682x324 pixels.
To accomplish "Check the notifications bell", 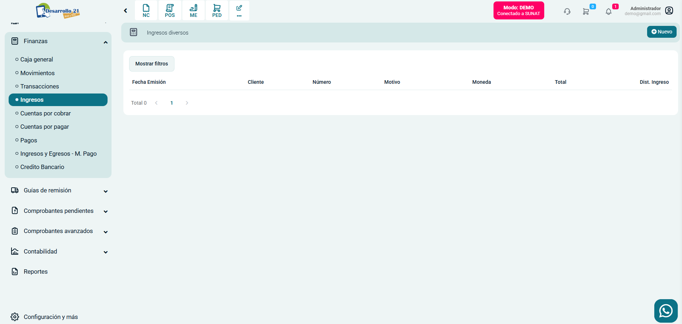I will (608, 12).
